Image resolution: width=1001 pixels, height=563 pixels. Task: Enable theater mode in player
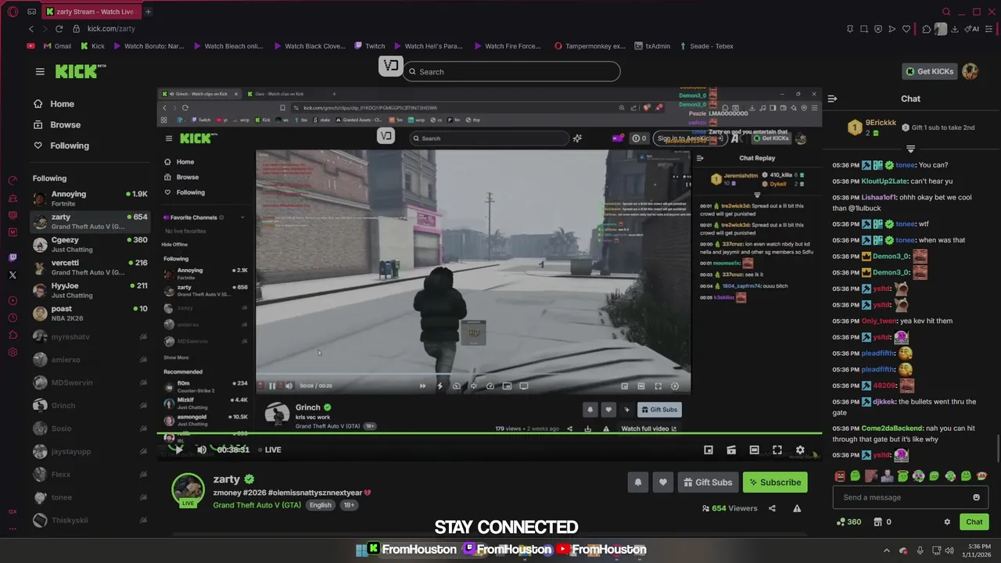tap(754, 450)
